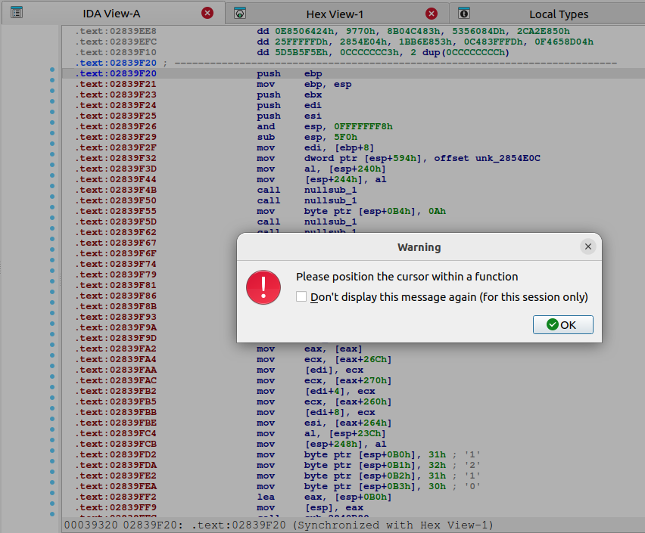Select the address .text:02839EFC
645x533 pixels.
(116, 42)
